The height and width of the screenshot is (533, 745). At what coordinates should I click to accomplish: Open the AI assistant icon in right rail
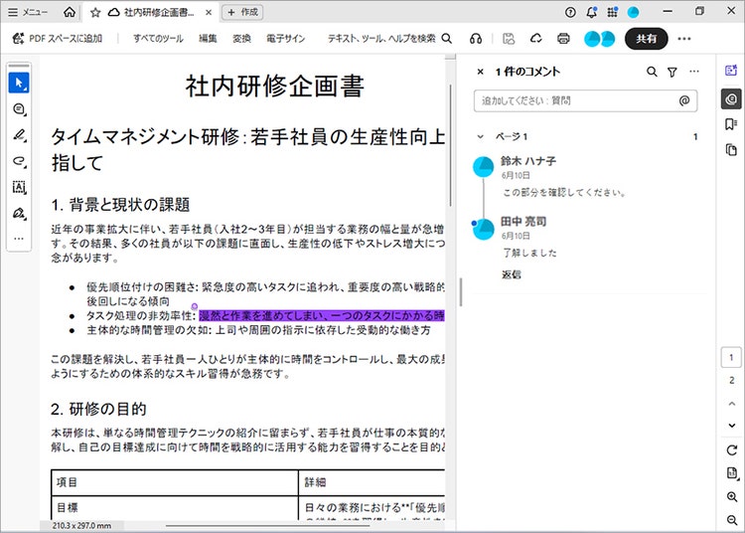(731, 71)
